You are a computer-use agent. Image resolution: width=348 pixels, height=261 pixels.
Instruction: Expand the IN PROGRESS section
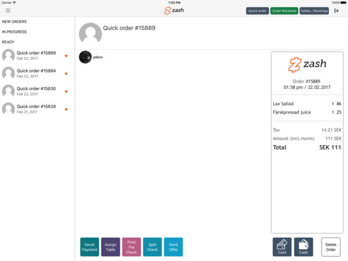point(14,32)
